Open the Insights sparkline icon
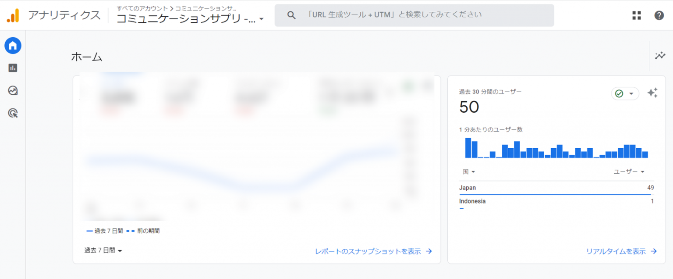This screenshot has width=673, height=279. coord(660,56)
